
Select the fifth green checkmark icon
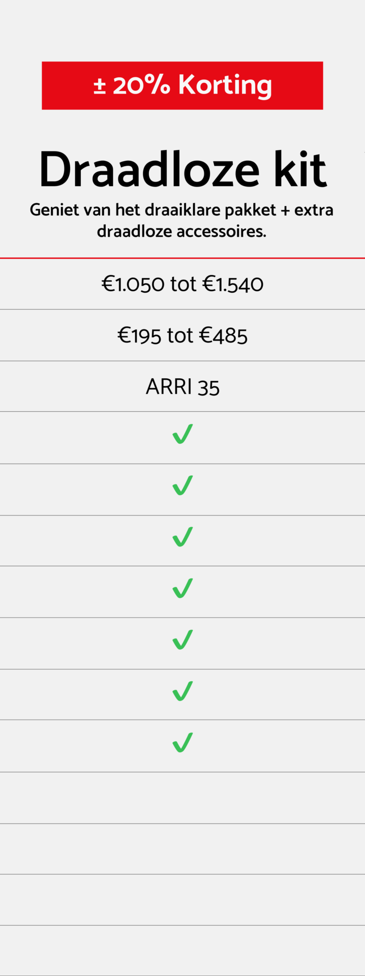(182, 639)
